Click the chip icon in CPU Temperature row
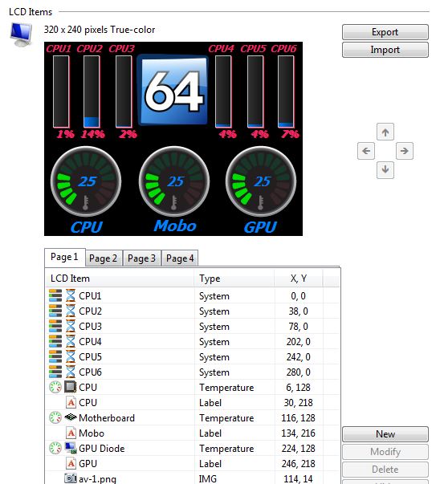Screen dimensions: 440x484 (71, 387)
